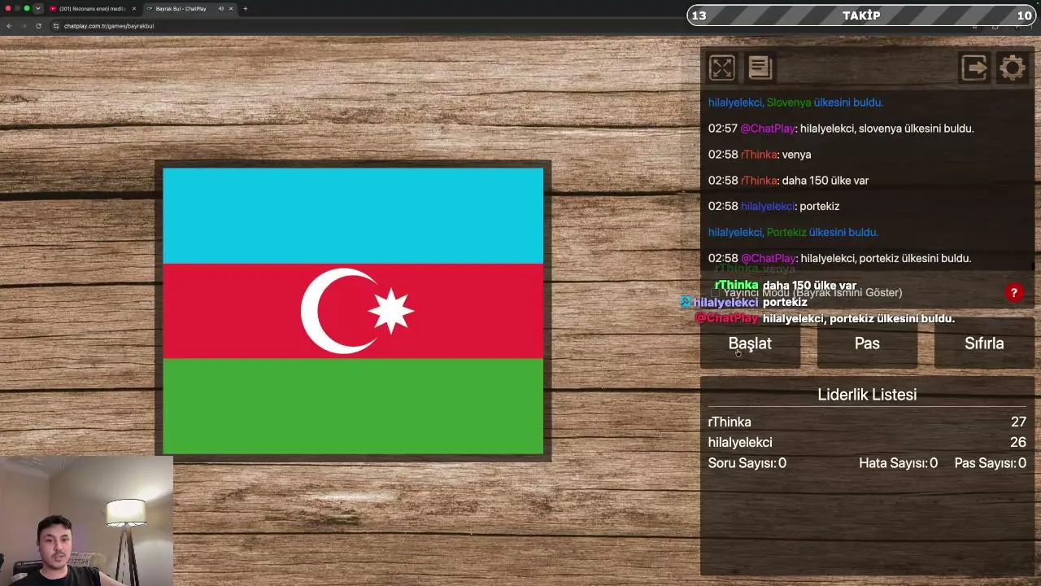Open site information icon beside the URL
This screenshot has width=1041, height=586.
point(56,26)
